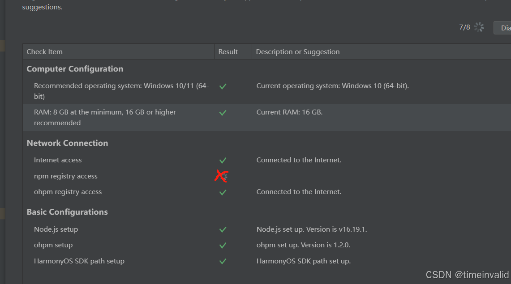Click the red X on npm registry access
Image resolution: width=511 pixels, height=284 pixels.
pos(222,176)
